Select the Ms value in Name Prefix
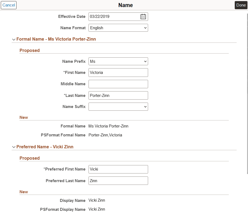 point(118,61)
